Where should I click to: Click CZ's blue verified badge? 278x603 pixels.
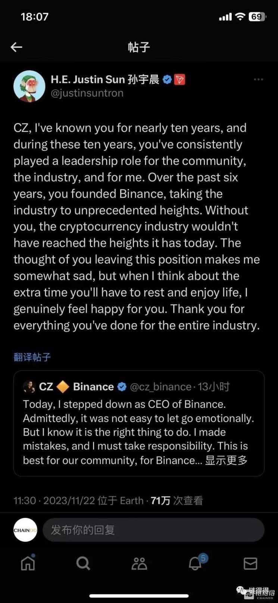[x=122, y=387]
